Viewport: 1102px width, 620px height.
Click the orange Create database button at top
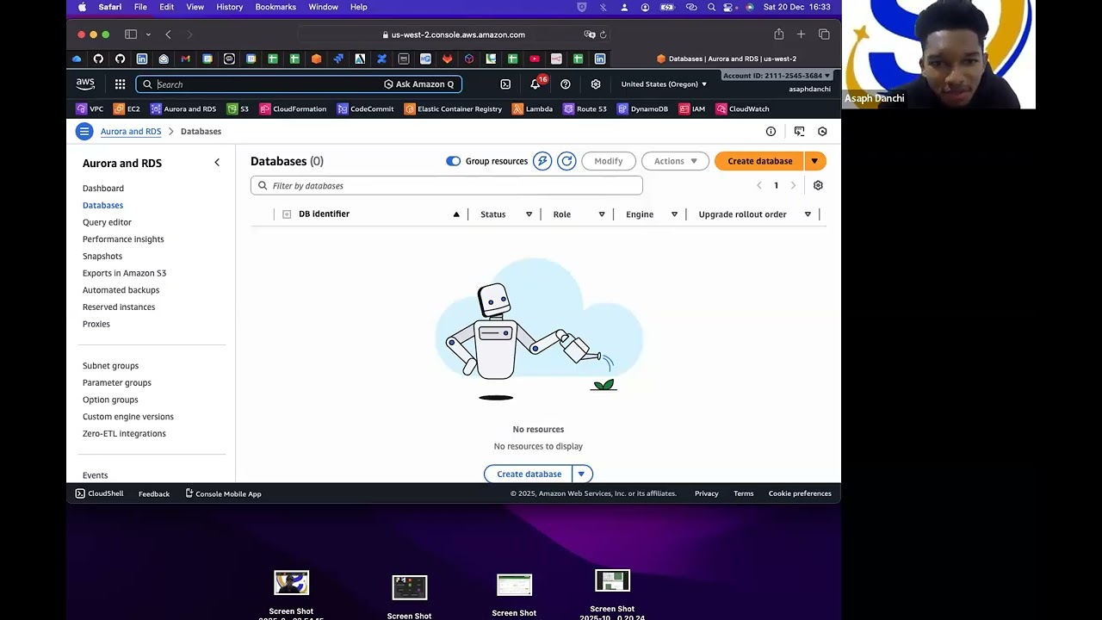pos(760,161)
